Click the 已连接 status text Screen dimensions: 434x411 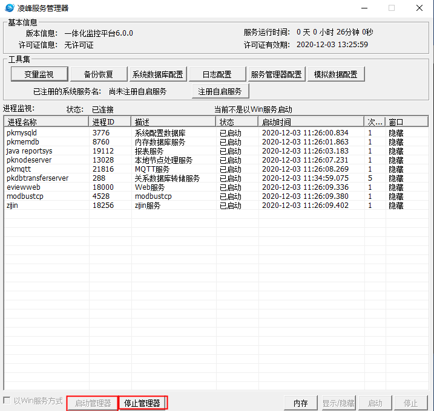pyautogui.click(x=103, y=110)
